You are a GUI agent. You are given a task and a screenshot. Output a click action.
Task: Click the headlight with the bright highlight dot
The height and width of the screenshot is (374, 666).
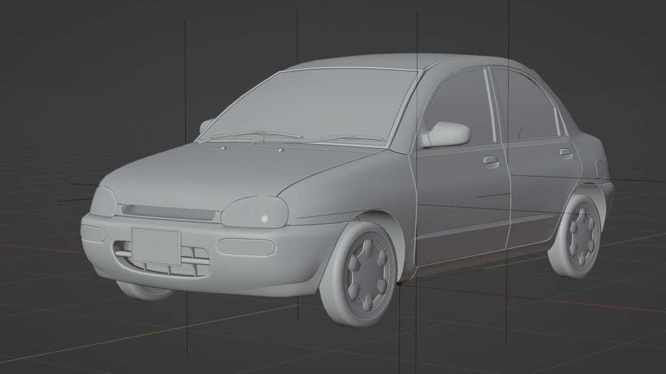(x=255, y=212)
